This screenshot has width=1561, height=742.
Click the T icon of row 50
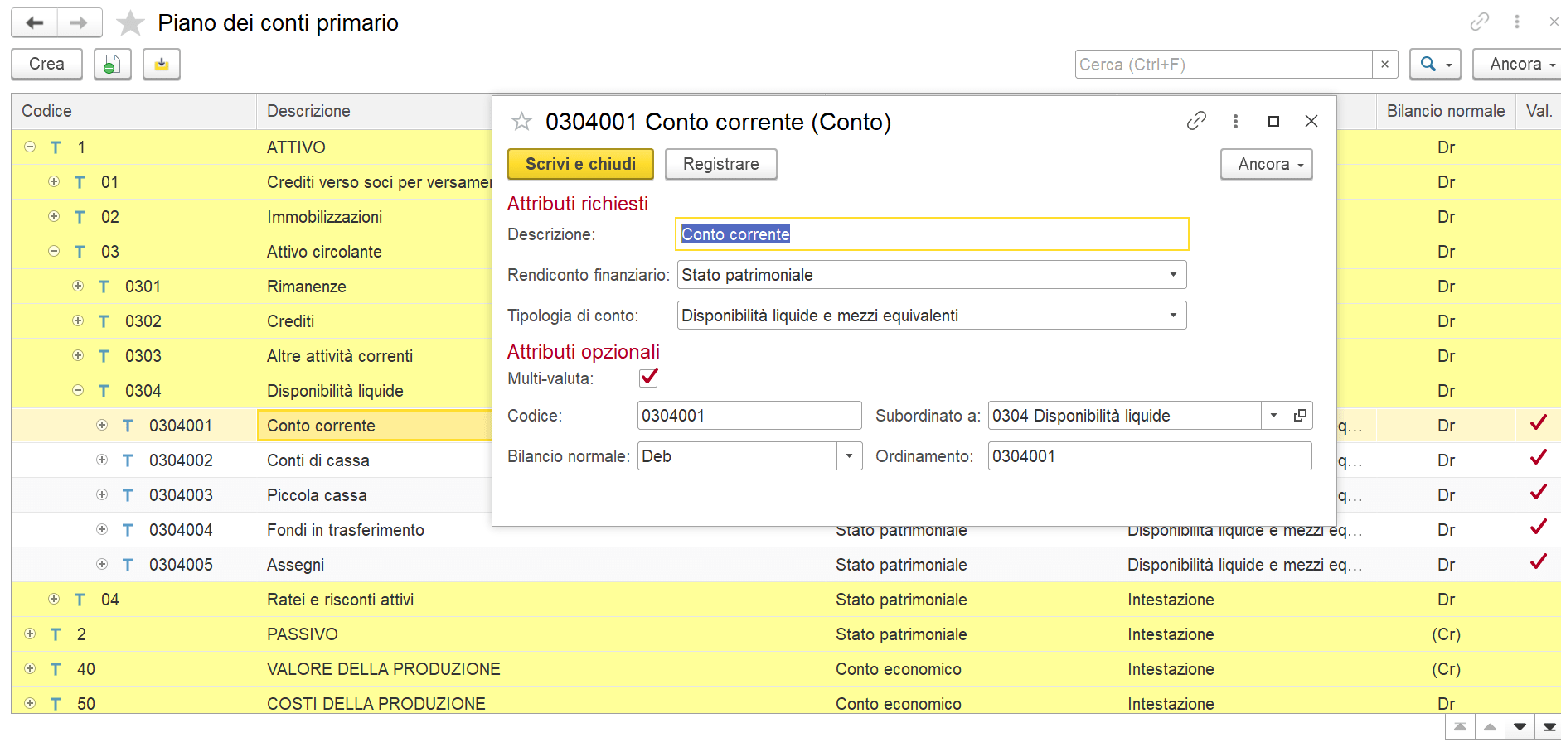tap(56, 704)
